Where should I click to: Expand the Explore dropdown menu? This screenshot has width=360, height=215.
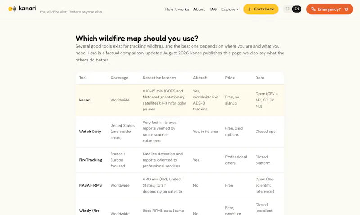[230, 9]
